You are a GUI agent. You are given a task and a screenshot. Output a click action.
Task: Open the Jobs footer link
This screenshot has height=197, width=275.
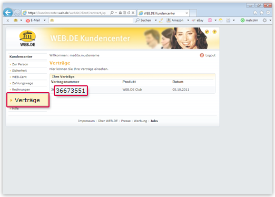click(154, 121)
